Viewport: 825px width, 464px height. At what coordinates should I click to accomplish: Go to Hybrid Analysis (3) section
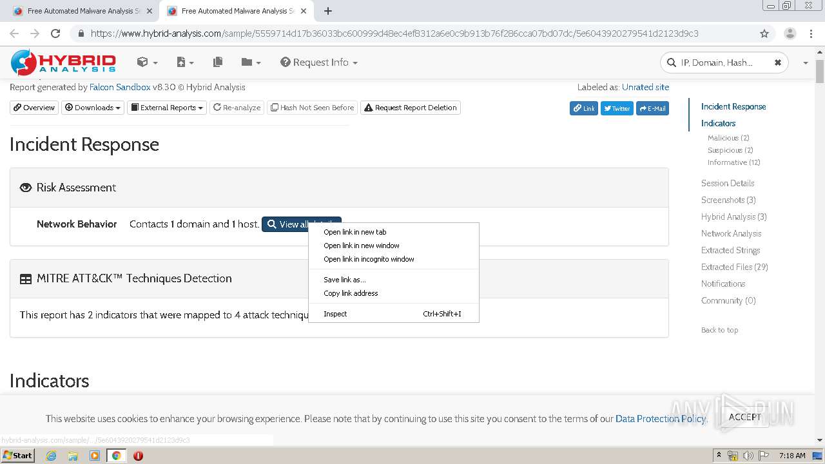point(734,217)
